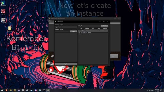Open File Explorer from taskbar
Viewport: 164px width, 92px height.
[x=11, y=90]
